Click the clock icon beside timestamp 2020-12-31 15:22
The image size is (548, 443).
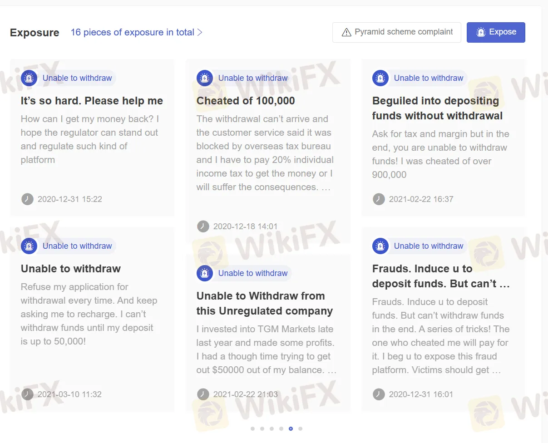point(27,199)
